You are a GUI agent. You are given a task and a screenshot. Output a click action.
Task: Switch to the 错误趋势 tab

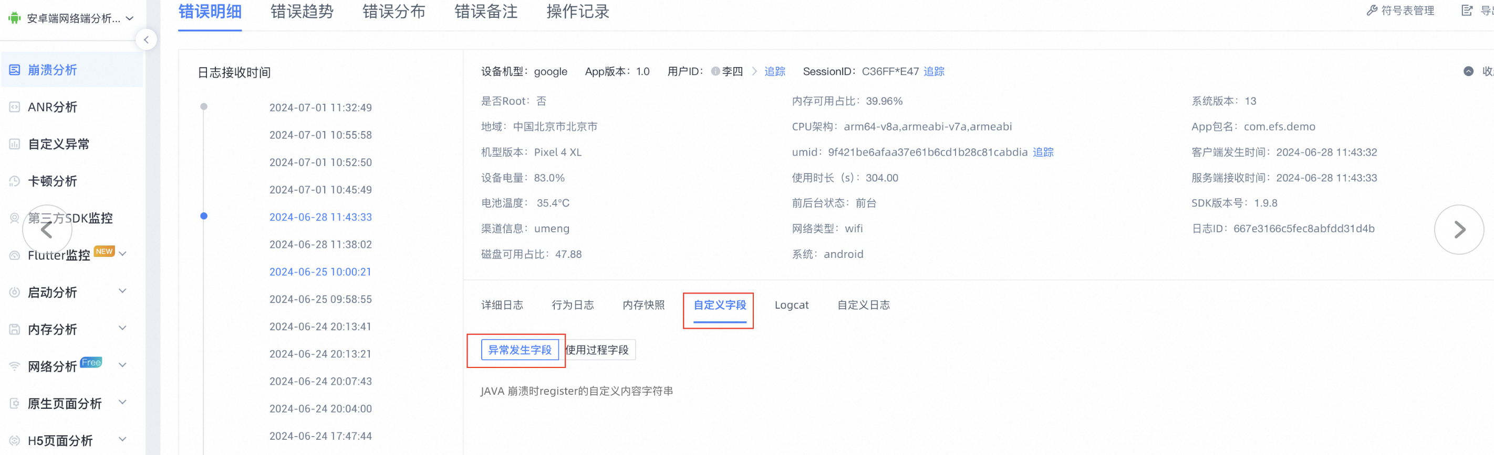tap(302, 12)
